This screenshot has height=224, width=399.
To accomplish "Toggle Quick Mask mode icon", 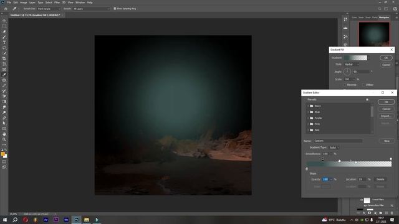I will (4, 162).
